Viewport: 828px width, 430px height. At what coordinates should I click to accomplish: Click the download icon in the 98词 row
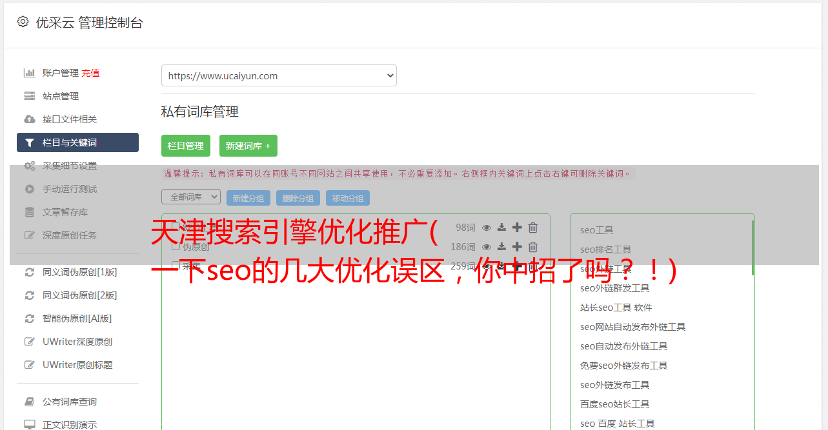pos(501,228)
